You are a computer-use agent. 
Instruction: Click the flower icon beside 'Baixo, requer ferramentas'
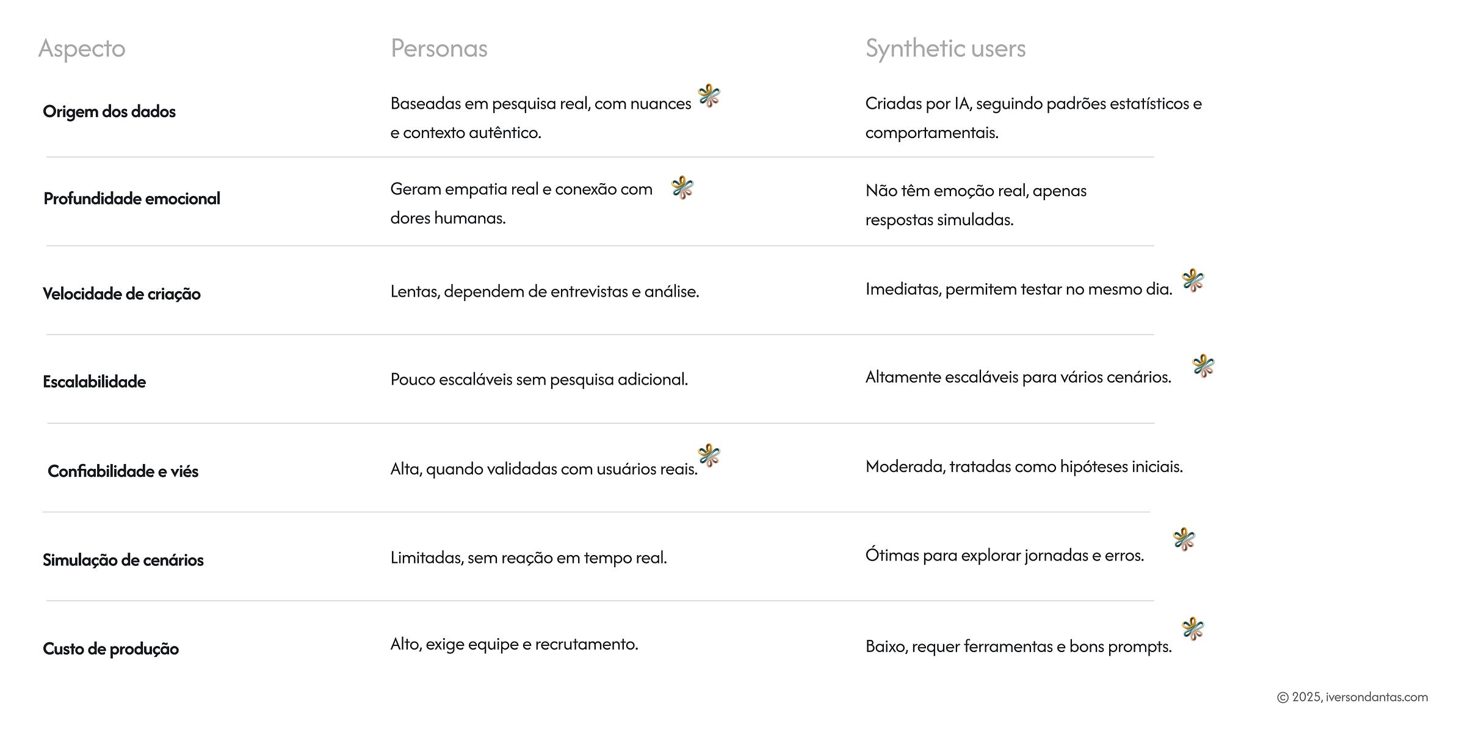tap(1193, 629)
